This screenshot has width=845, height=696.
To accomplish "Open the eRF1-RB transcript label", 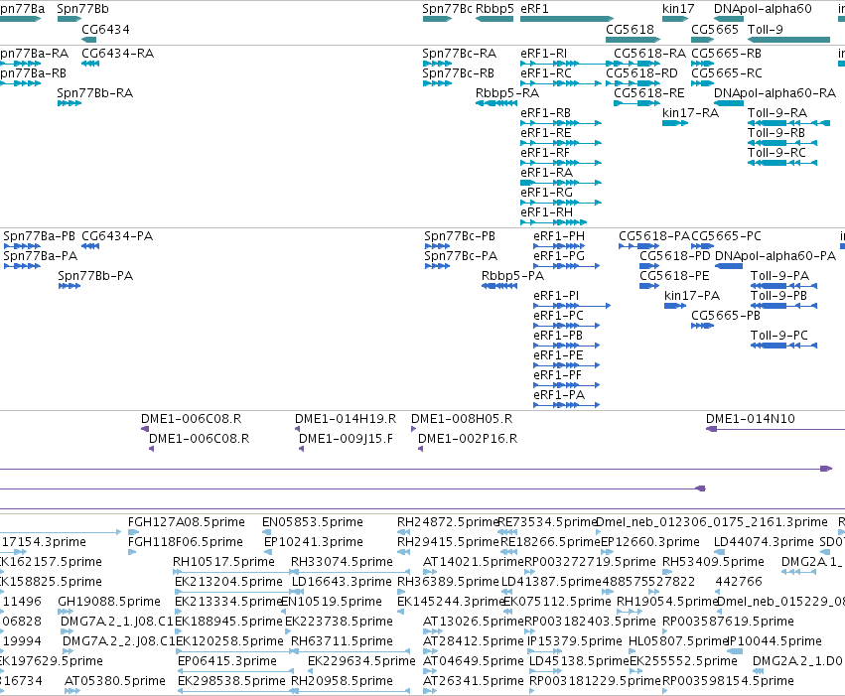I will click(x=545, y=113).
